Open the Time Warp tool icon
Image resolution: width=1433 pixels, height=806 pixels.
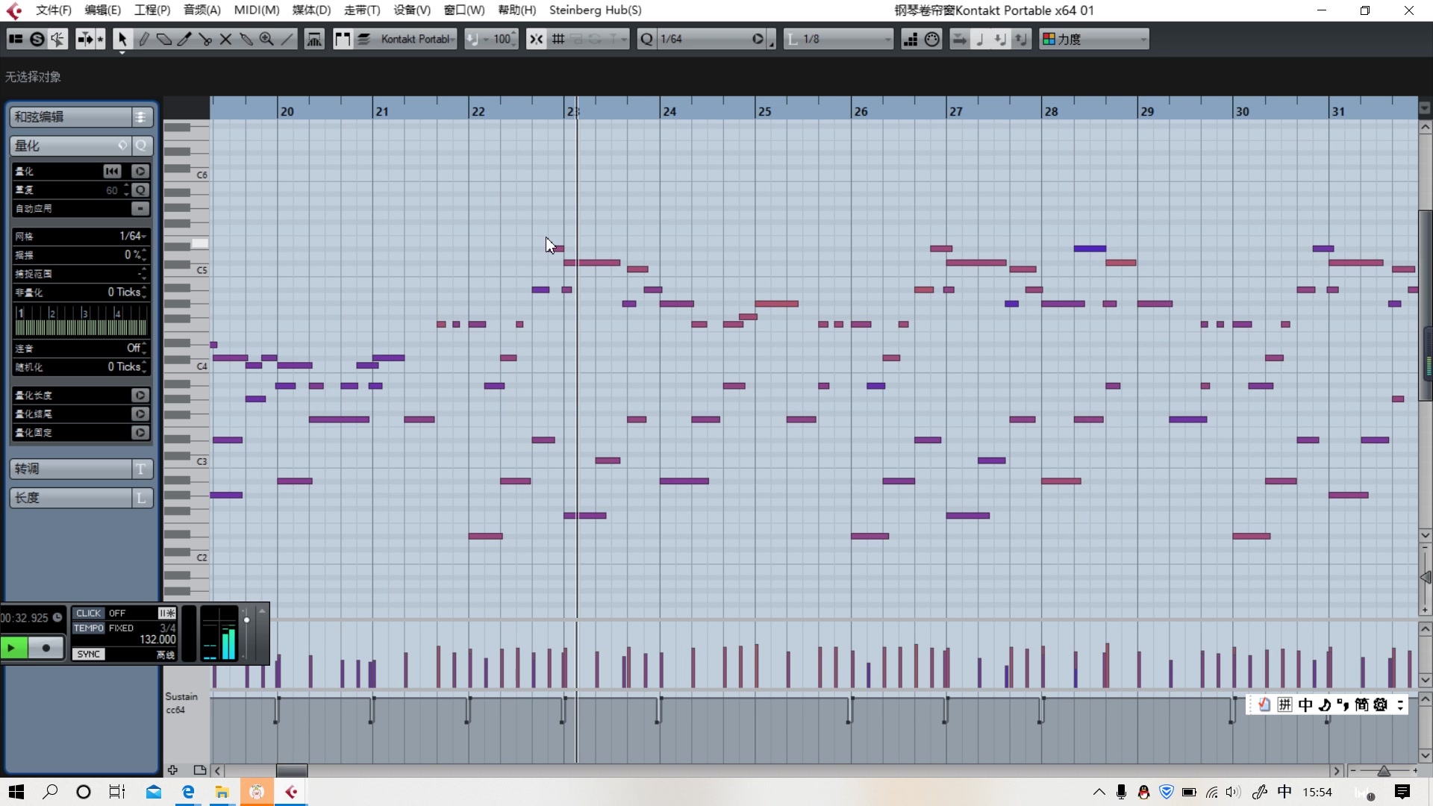[314, 40]
